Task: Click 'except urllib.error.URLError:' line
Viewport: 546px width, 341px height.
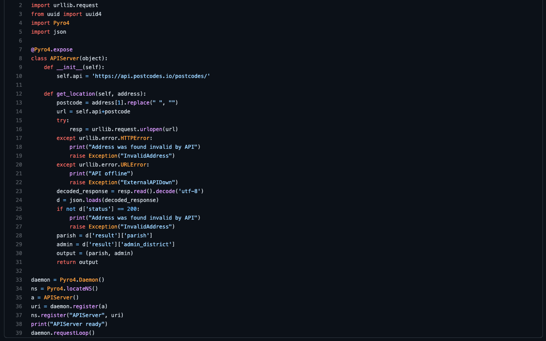Action: pyautogui.click(x=103, y=165)
